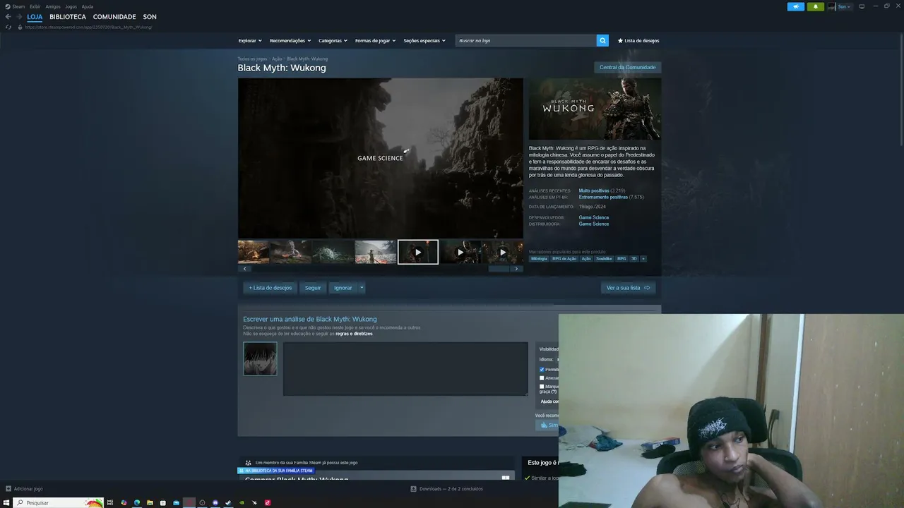Click the Task View taskbar icon

[x=110, y=502]
